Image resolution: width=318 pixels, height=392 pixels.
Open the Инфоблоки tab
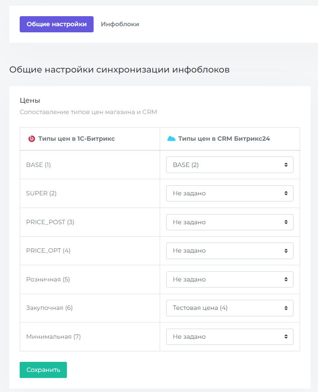coord(120,24)
